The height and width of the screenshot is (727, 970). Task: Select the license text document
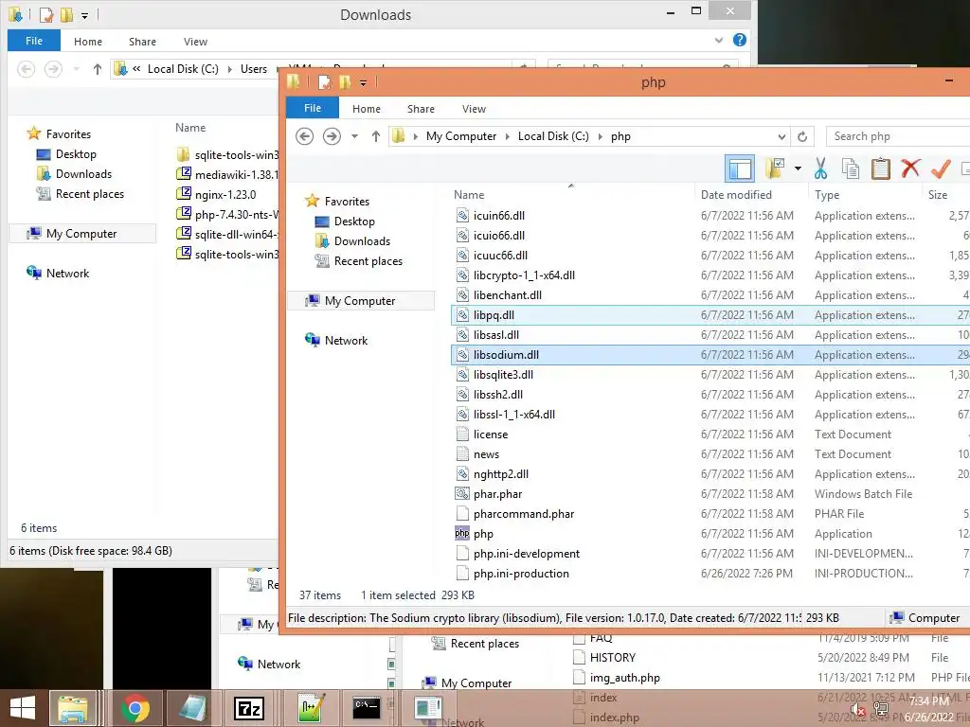click(x=491, y=434)
